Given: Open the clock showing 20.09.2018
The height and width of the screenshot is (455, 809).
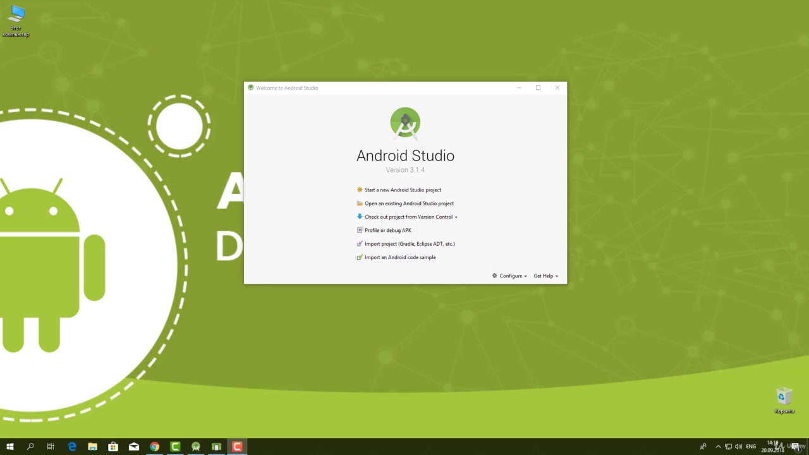Looking at the screenshot, I should pyautogui.click(x=773, y=447).
